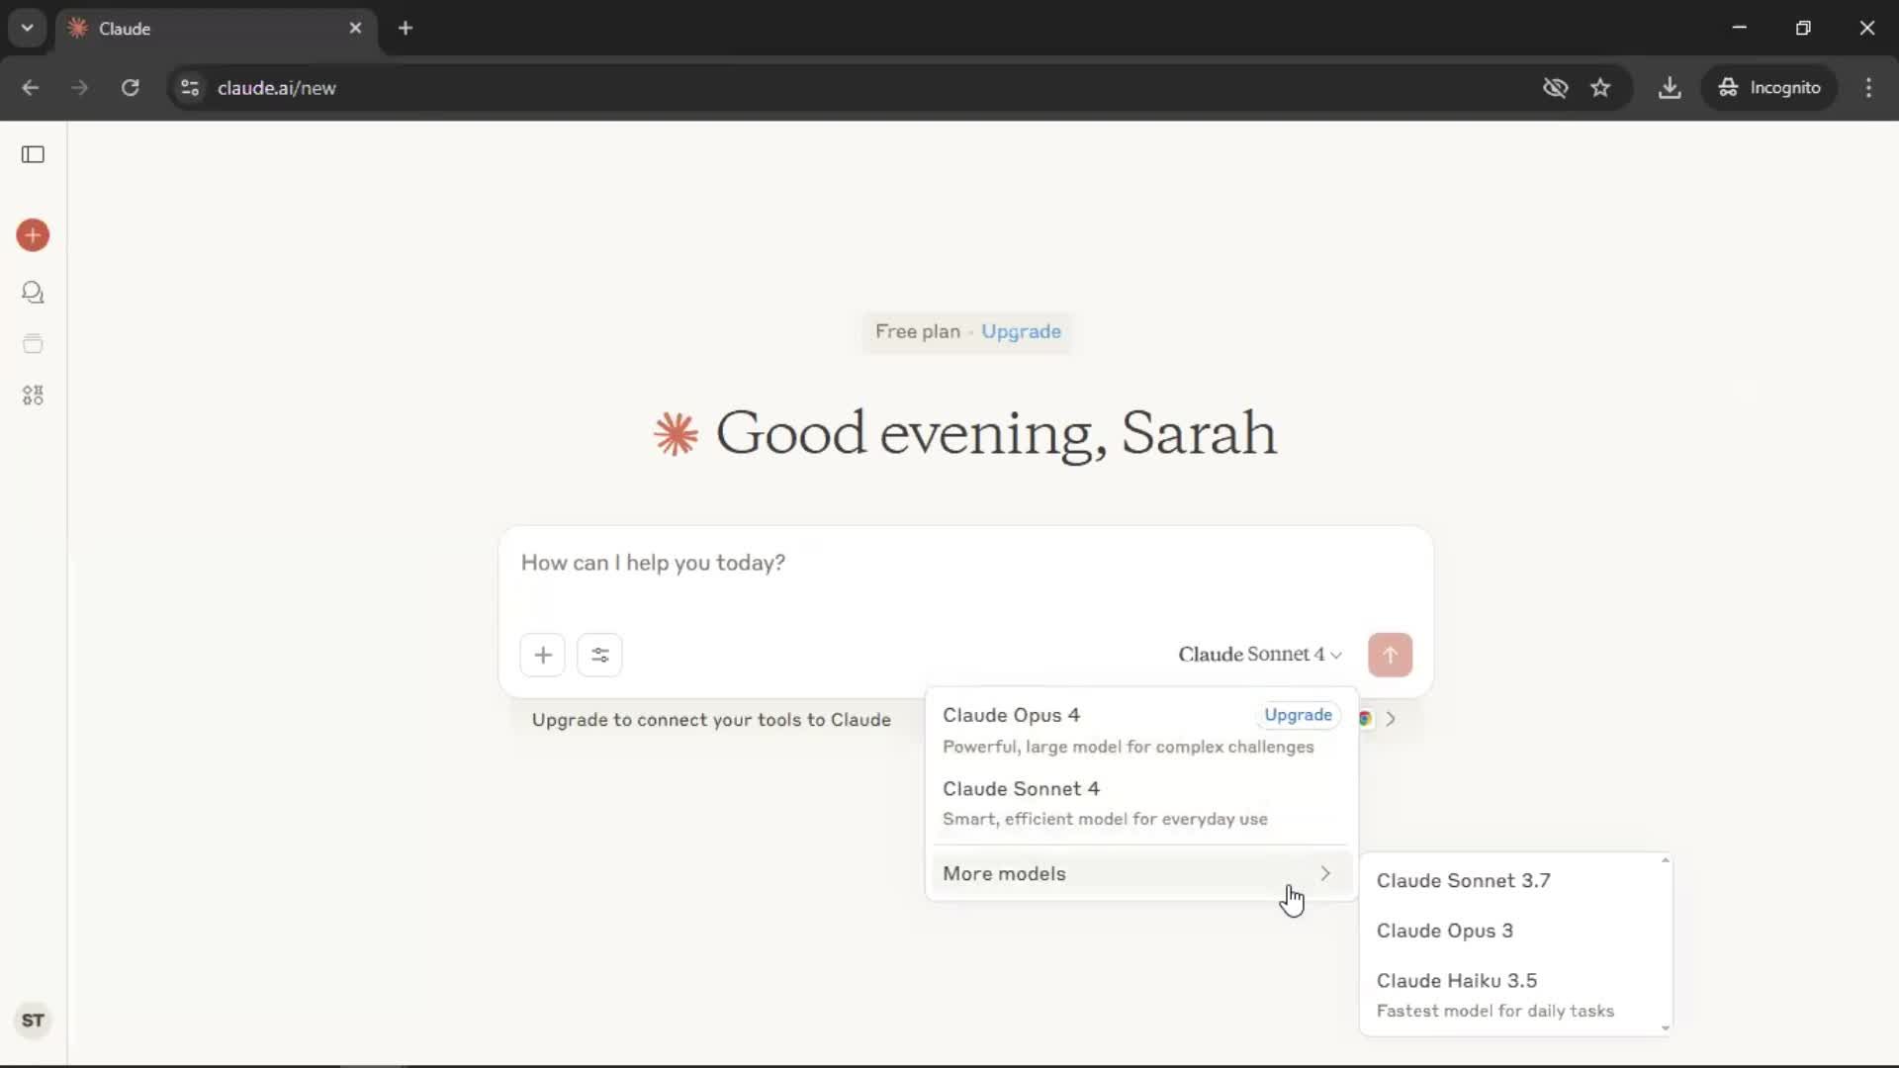Click the send message arrow button
The height and width of the screenshot is (1068, 1899).
click(x=1390, y=655)
